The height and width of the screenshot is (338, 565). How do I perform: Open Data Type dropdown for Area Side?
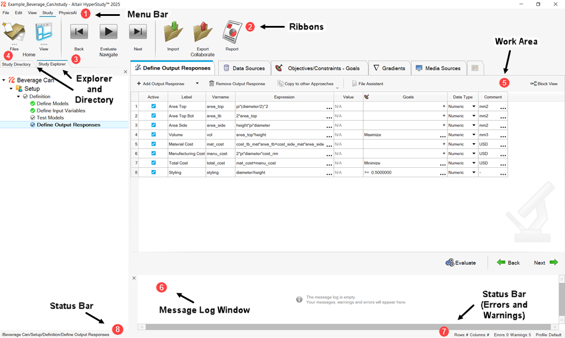(474, 125)
